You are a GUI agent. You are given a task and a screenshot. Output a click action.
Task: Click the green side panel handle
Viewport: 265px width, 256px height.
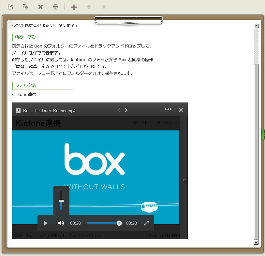(x=263, y=134)
